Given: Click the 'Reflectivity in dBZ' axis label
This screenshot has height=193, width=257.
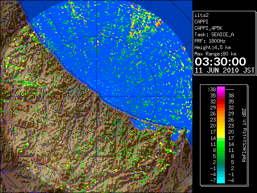Looking at the screenshot, I should click(244, 135).
